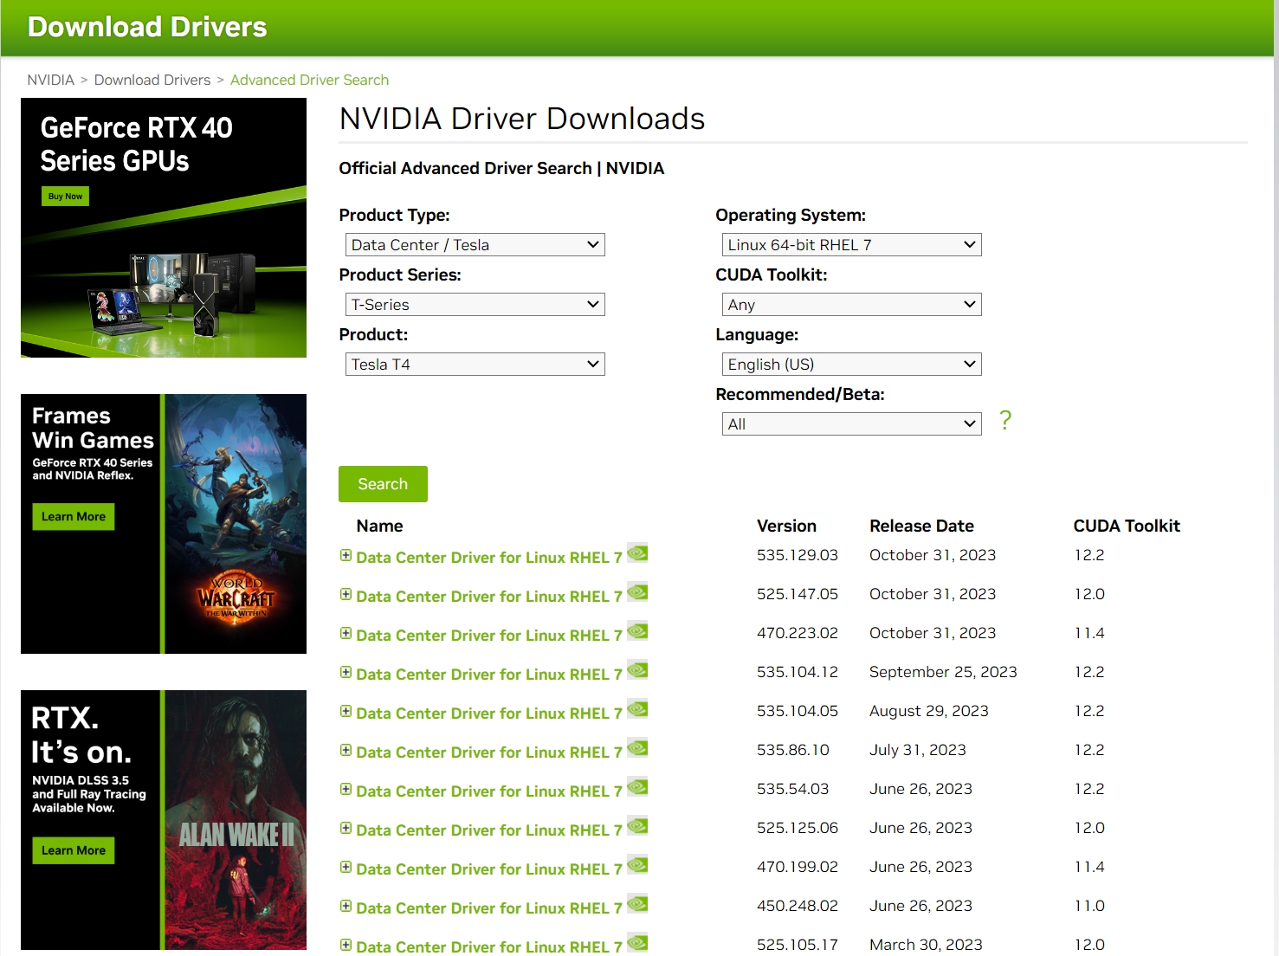Open the CUDA Toolkit dropdown
This screenshot has height=956, width=1279.
(851, 305)
